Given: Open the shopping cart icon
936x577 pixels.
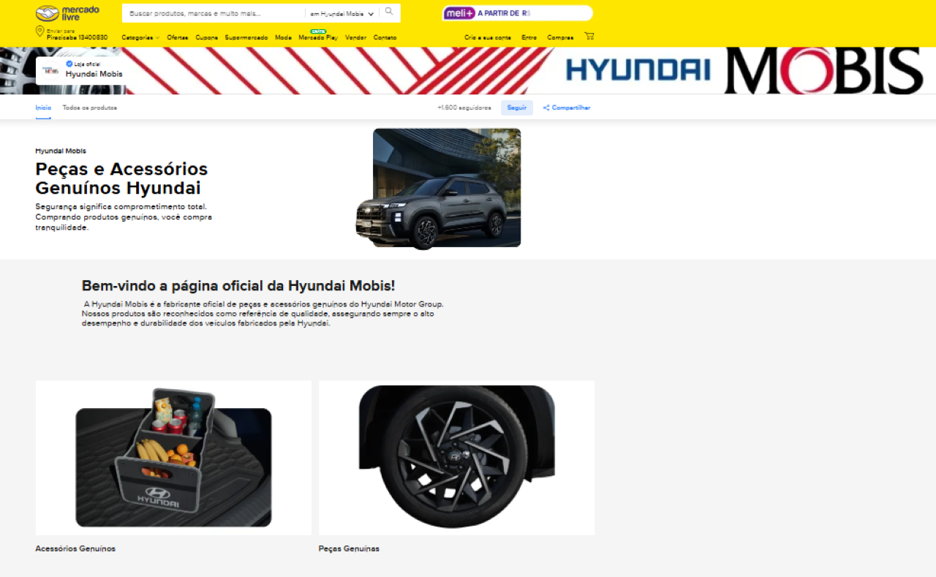Looking at the screenshot, I should point(589,36).
